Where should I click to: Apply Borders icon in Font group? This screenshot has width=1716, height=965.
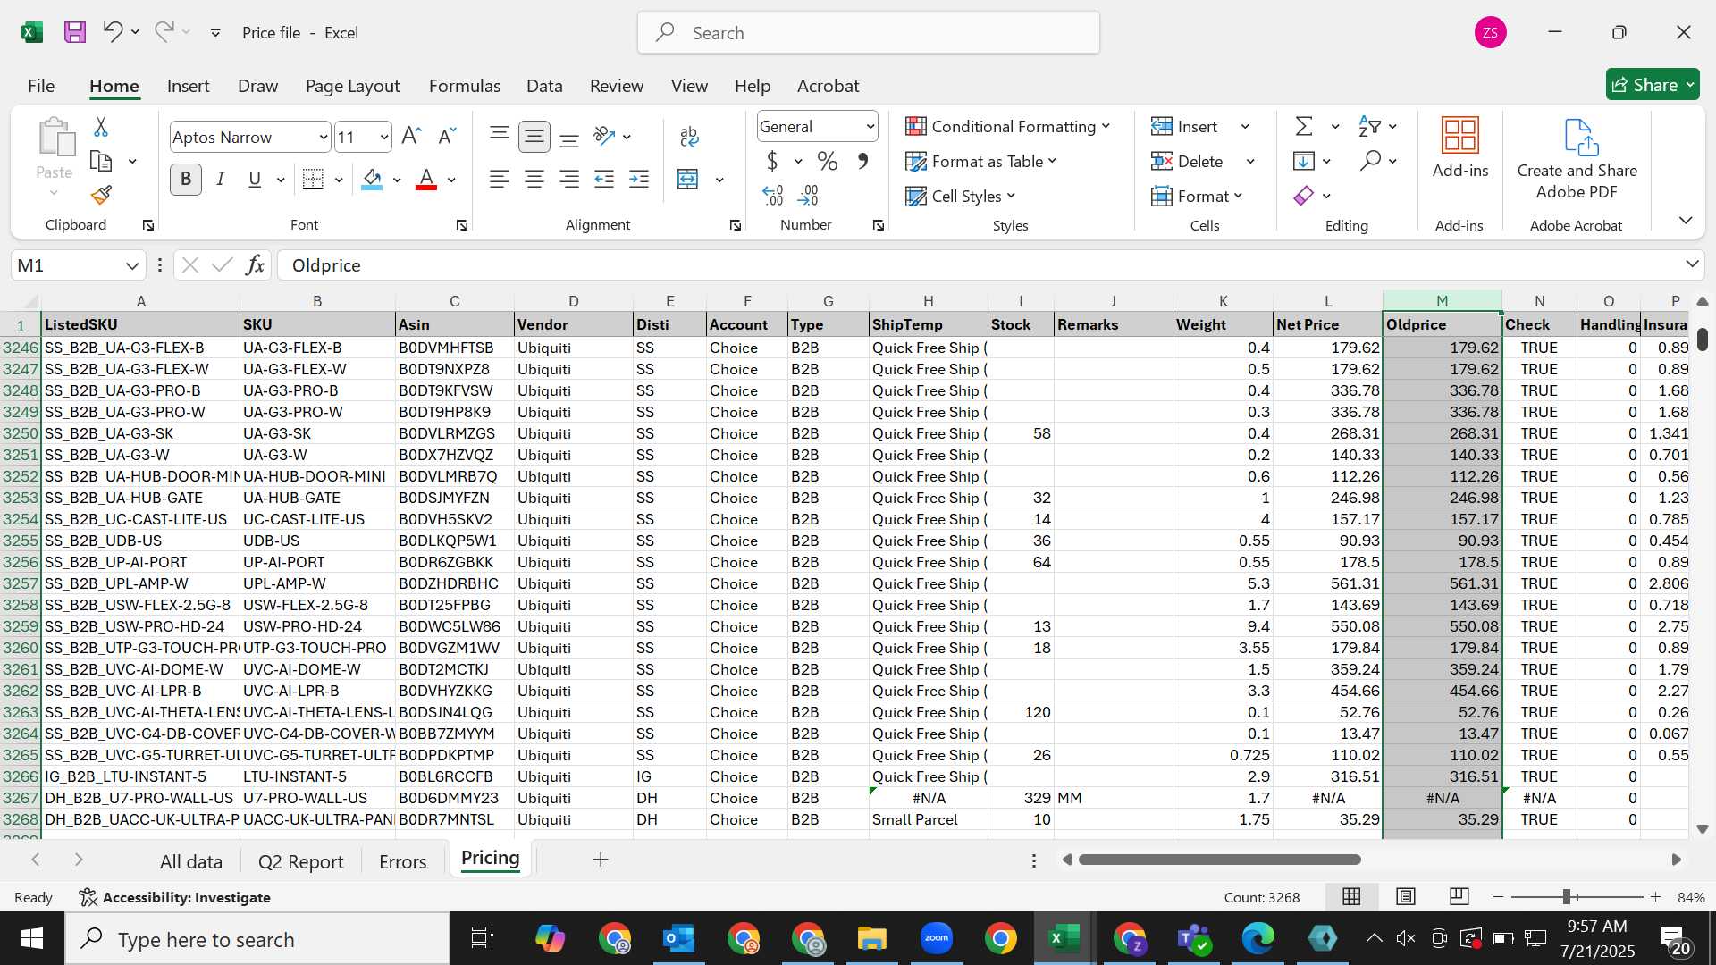[x=313, y=180]
